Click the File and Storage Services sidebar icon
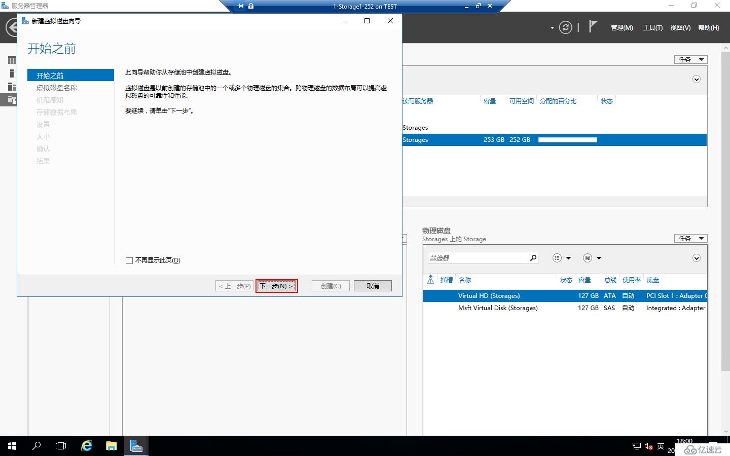 pos(12,99)
